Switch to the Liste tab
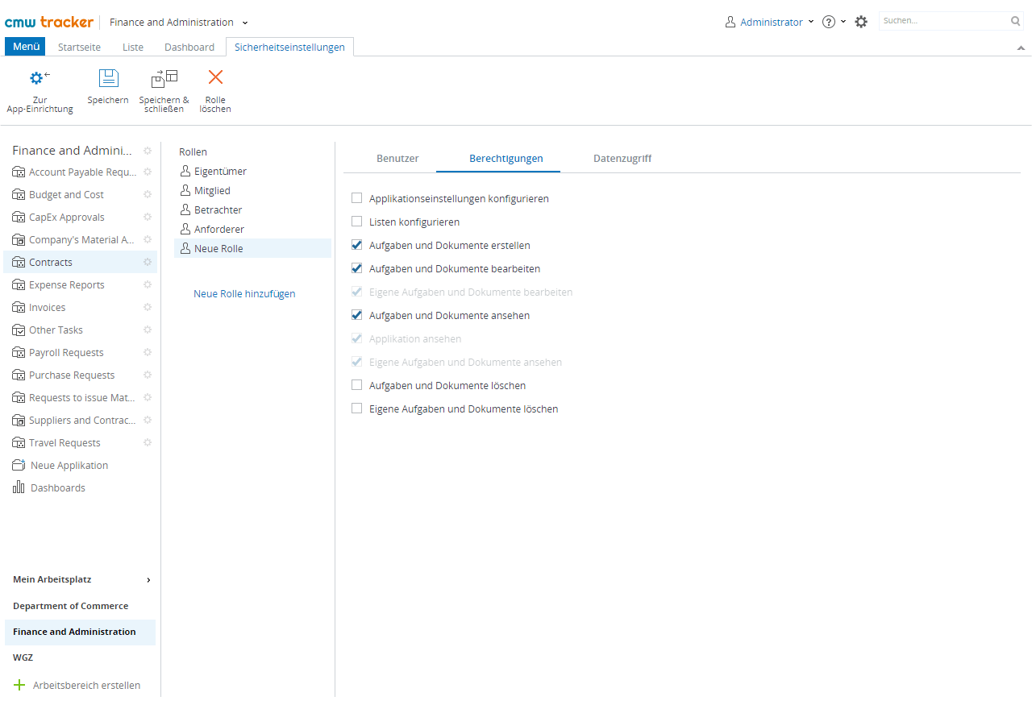 click(x=133, y=47)
